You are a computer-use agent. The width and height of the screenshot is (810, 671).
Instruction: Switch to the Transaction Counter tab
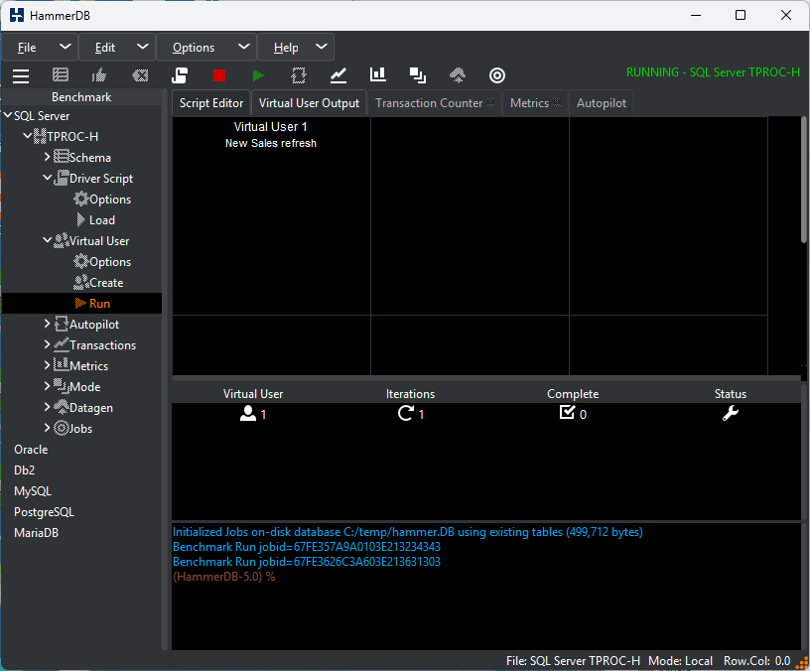[435, 103]
